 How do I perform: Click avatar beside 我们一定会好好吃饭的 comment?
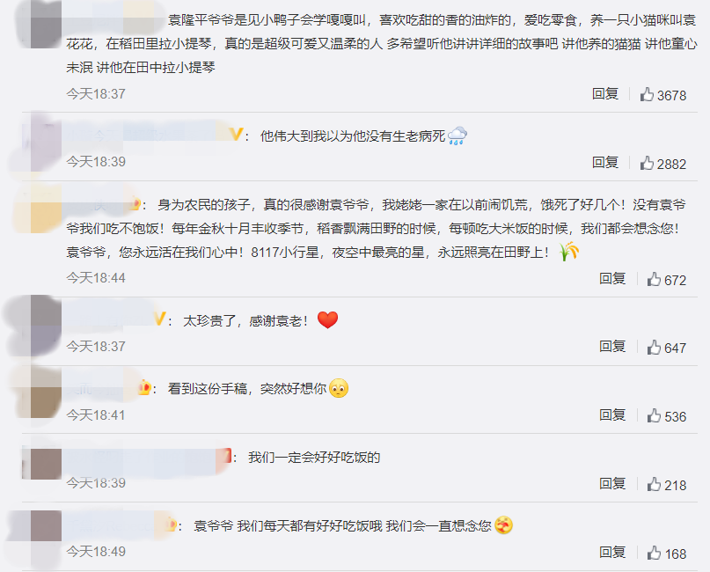click(x=46, y=464)
